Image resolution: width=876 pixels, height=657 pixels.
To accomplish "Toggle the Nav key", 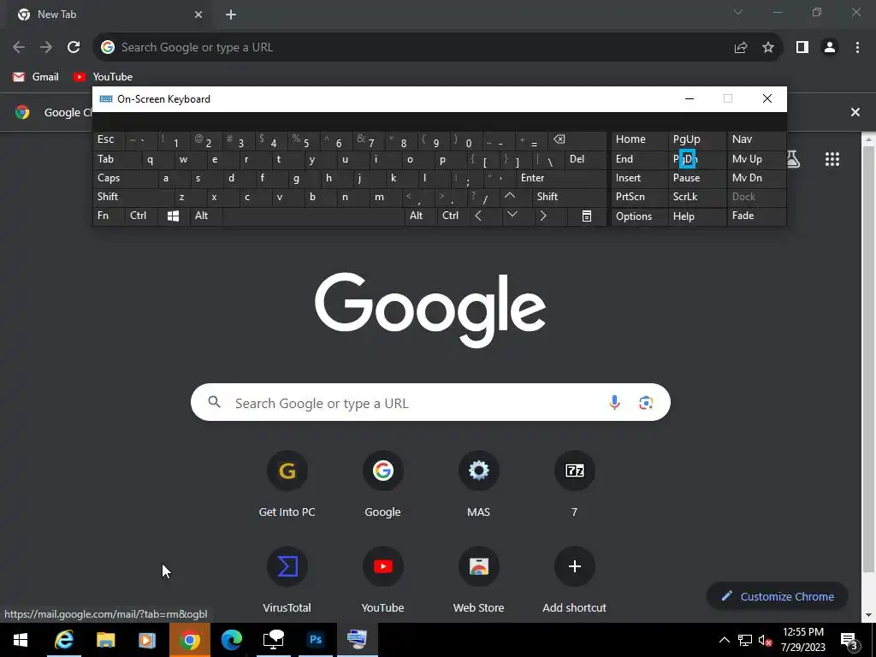I will pos(757,139).
